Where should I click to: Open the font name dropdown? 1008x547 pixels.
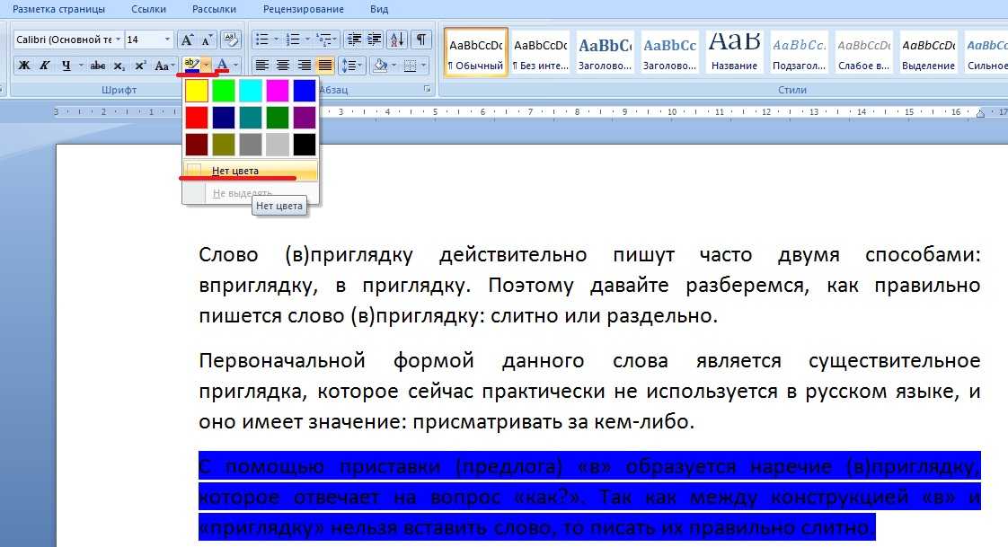point(118,40)
